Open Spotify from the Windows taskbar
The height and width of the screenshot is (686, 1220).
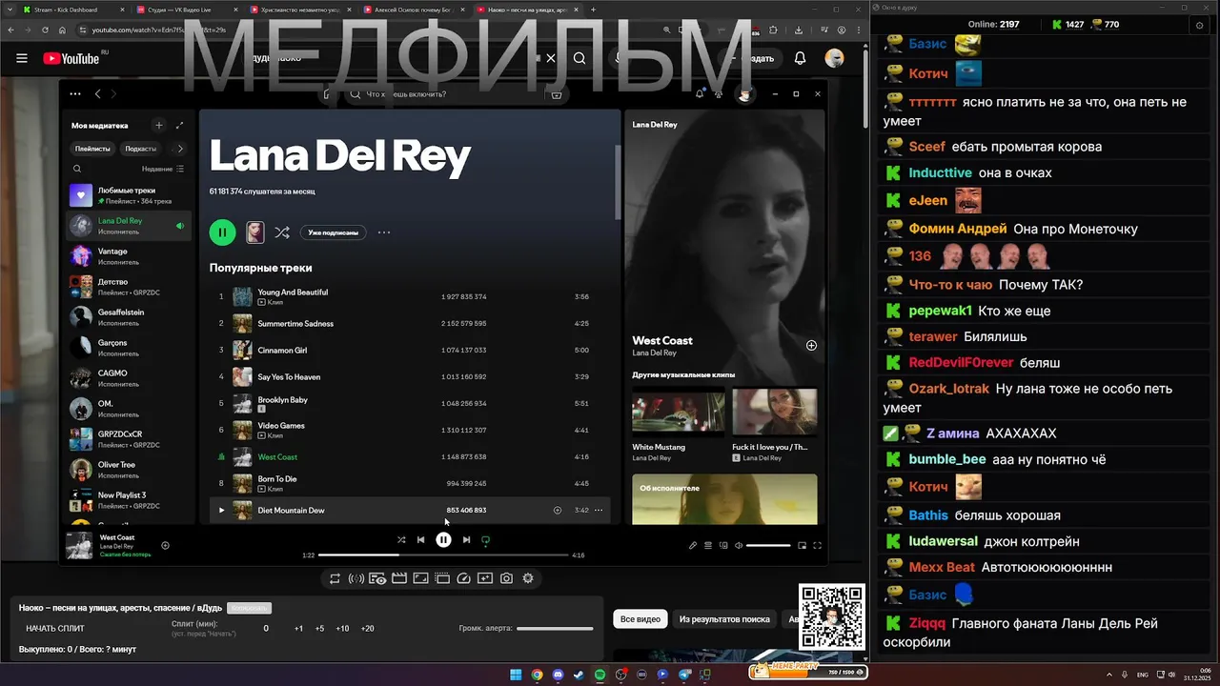[600, 675]
